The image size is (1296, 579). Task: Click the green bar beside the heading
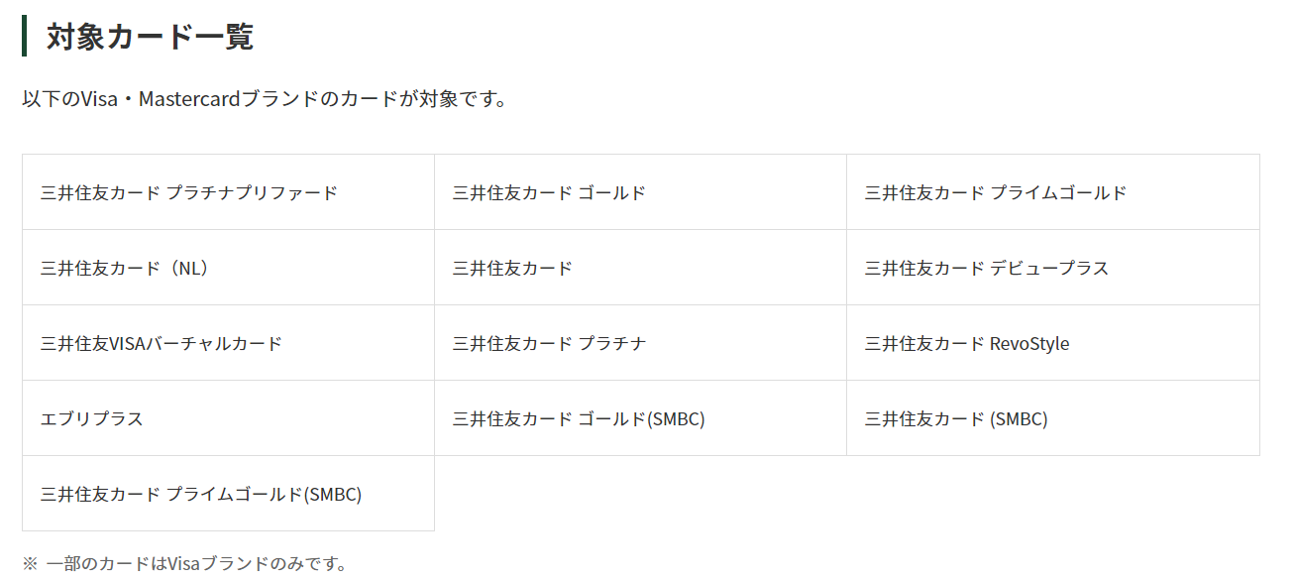pyautogui.click(x=24, y=37)
